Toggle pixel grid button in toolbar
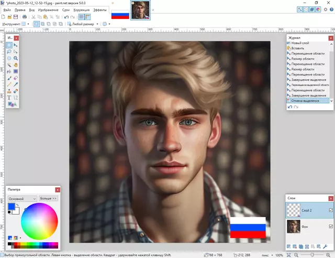The image size is (335, 258). (82, 17)
